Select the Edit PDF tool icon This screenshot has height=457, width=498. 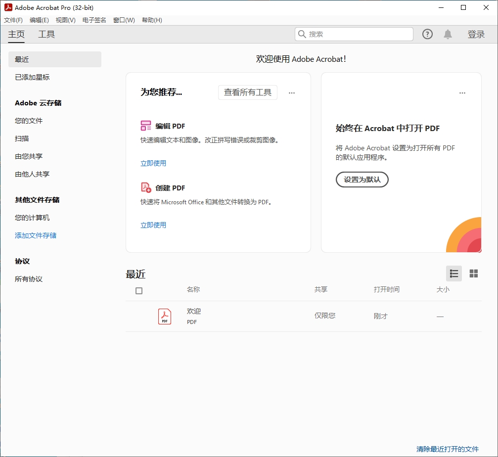click(x=145, y=126)
